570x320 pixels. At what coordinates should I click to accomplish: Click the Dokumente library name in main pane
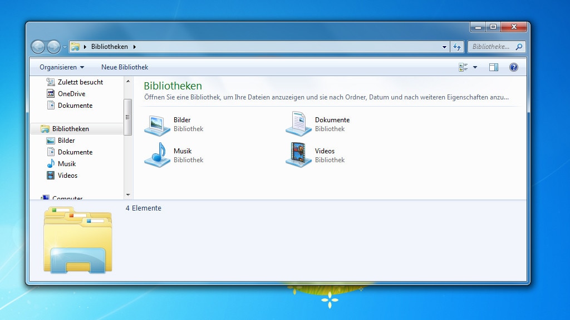(332, 120)
